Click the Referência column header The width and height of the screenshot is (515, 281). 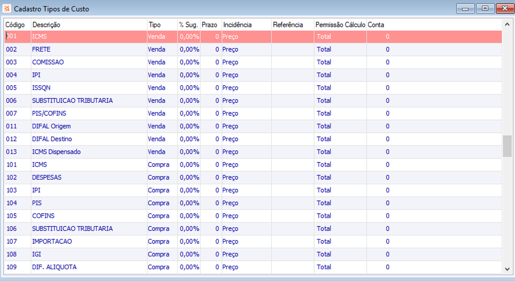(x=293, y=24)
